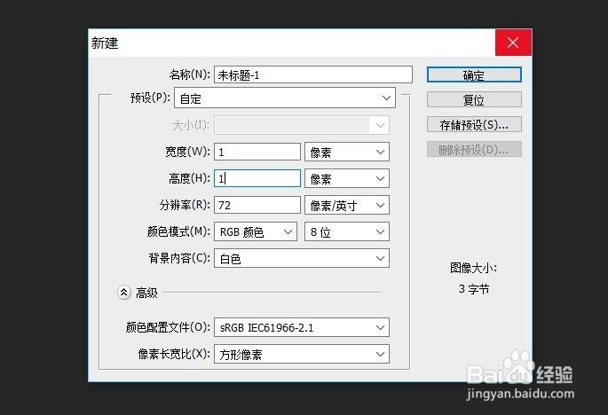The image size is (608, 415).
Task: Click the 高度(H) value input field
Action: coord(257,178)
